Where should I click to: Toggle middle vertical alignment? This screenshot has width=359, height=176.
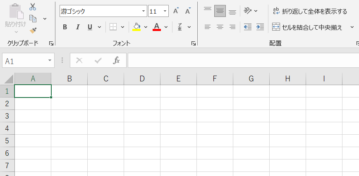(220, 11)
